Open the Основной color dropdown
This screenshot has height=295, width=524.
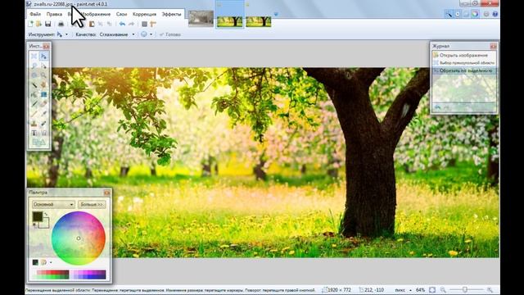(x=53, y=204)
